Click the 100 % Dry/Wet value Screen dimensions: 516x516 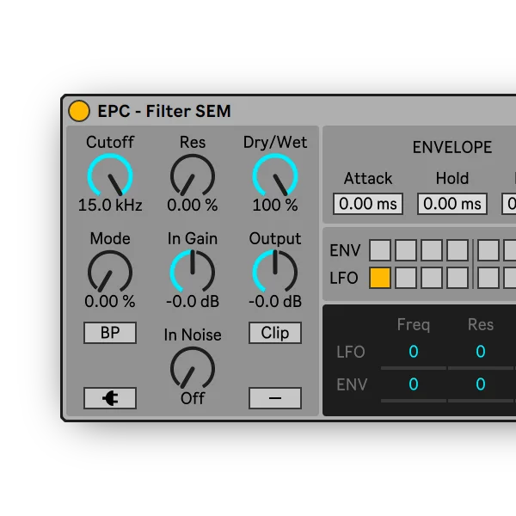tap(275, 205)
